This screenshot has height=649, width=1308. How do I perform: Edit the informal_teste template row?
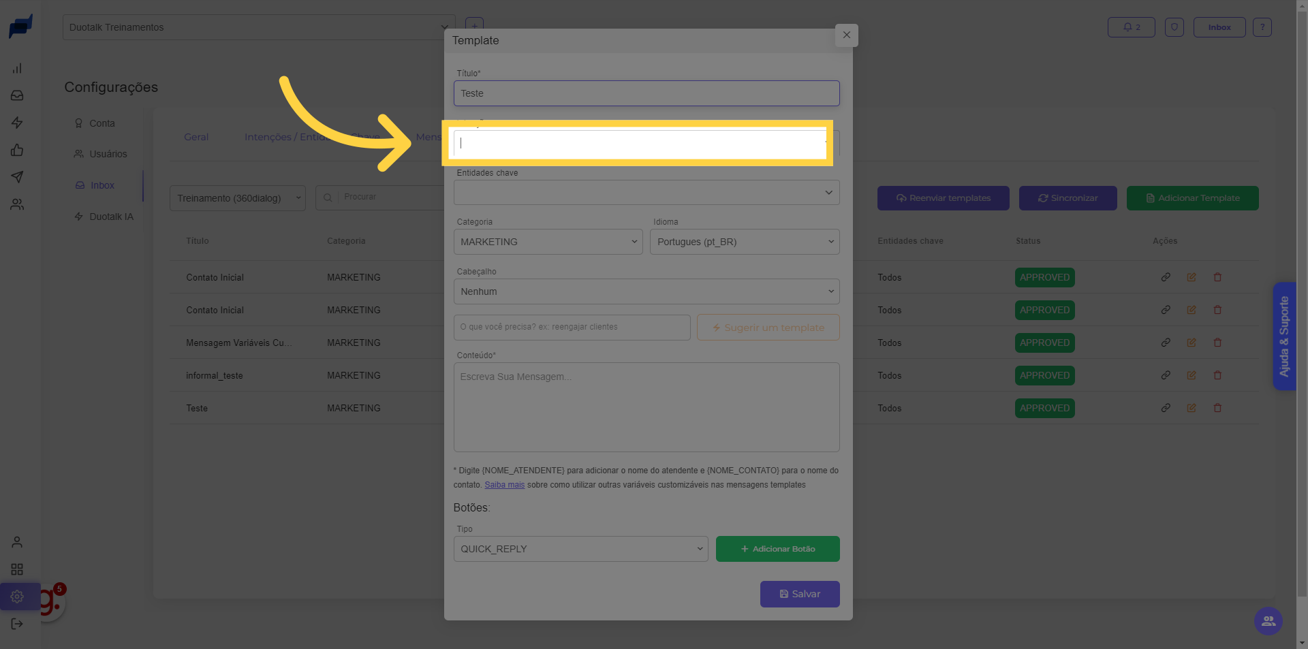pyautogui.click(x=1192, y=375)
